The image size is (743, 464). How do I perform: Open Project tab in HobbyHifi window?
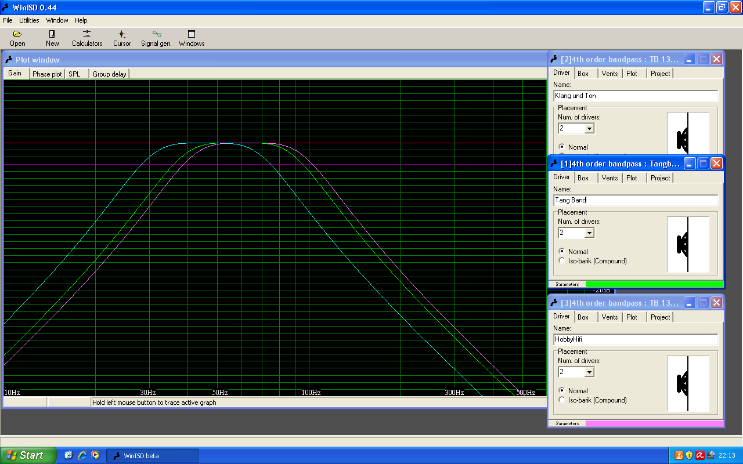pos(661,317)
